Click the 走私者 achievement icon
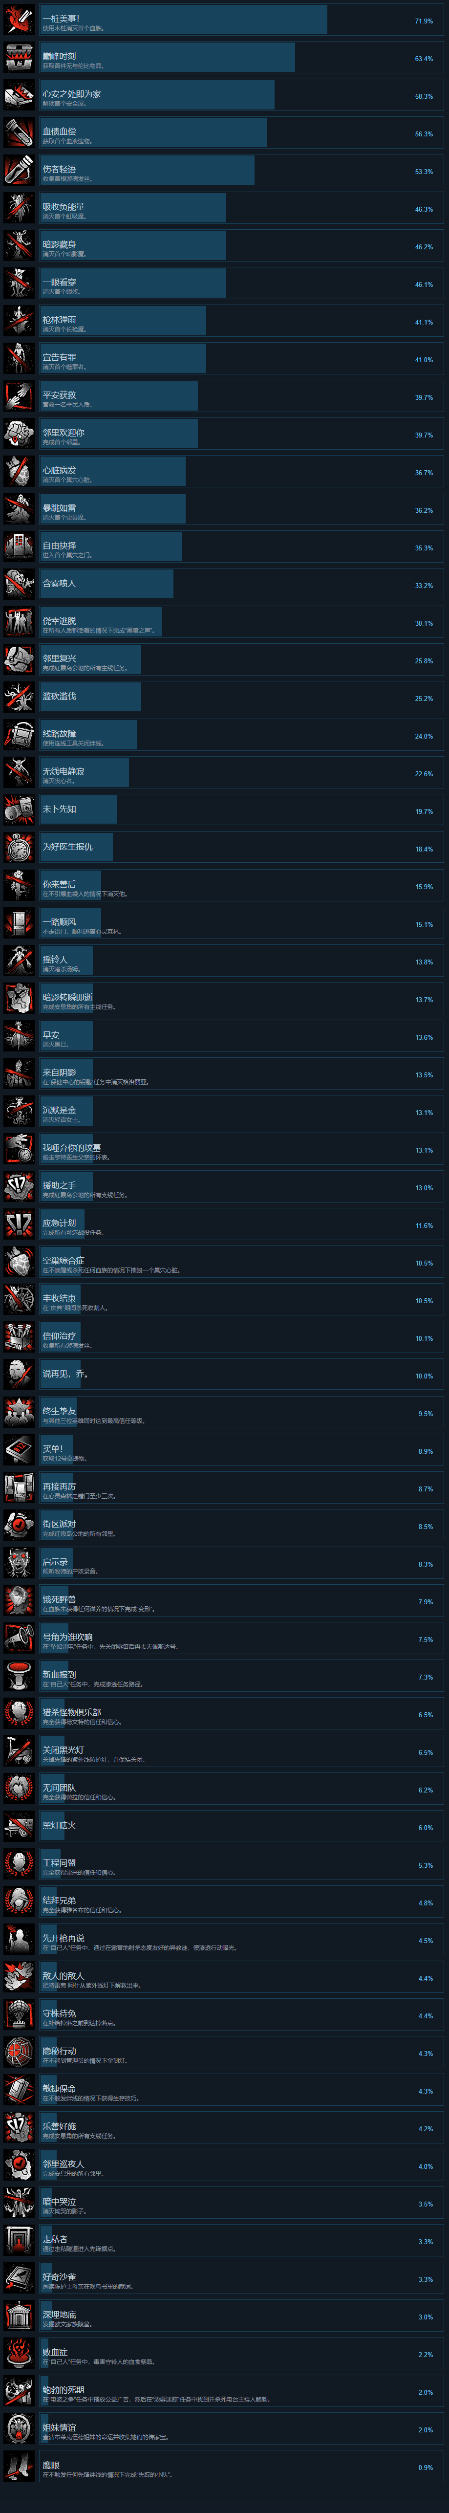The image size is (449, 2513). point(20,2242)
